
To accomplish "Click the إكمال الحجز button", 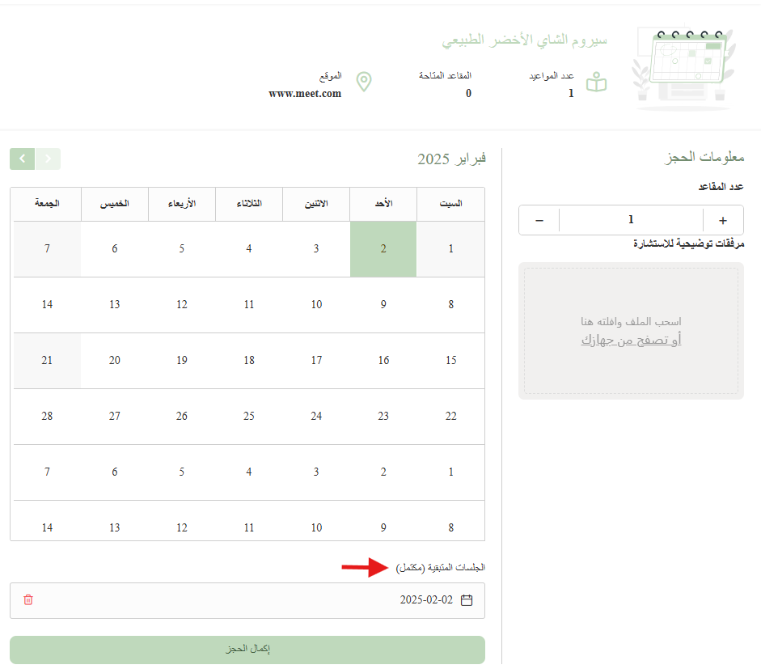I will 247,650.
